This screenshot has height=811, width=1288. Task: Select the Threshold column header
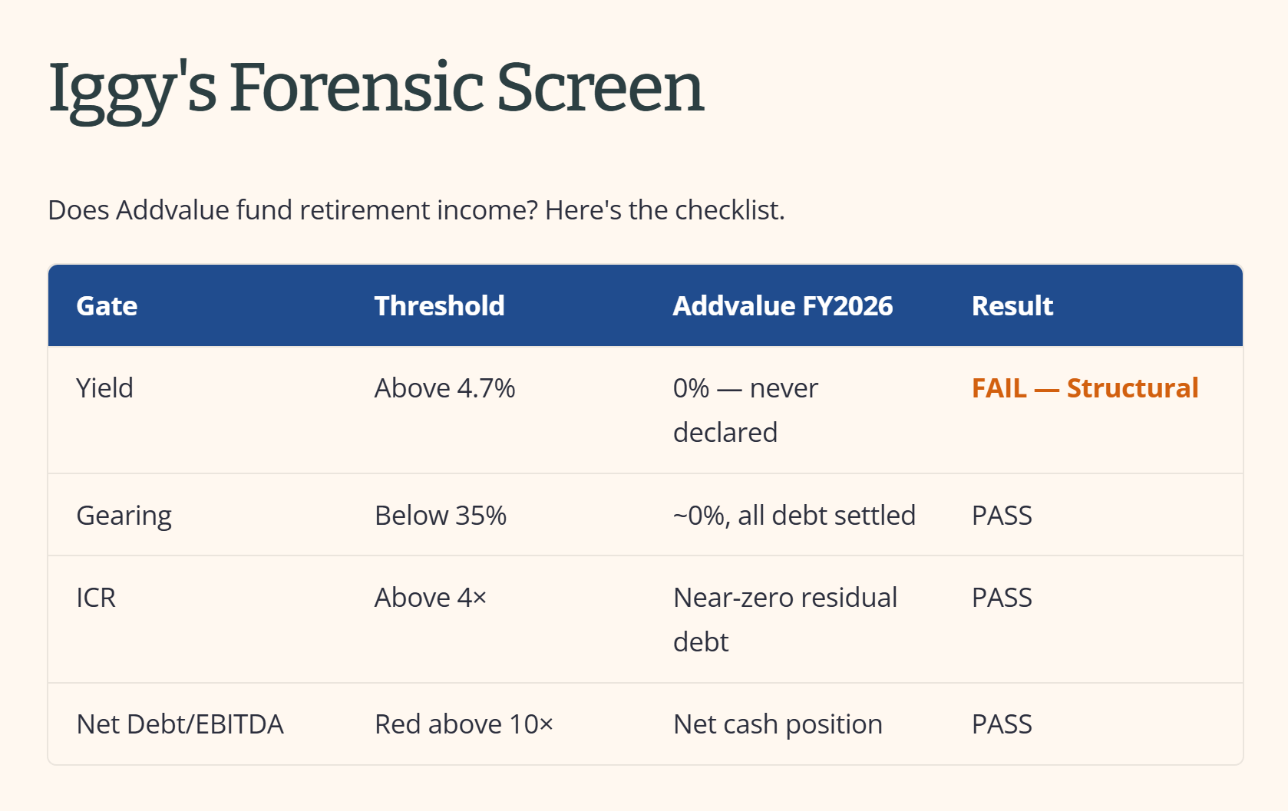click(439, 305)
